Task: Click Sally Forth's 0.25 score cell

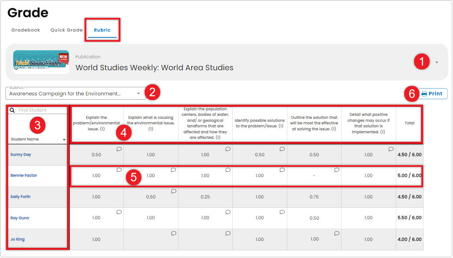Action: pos(205,197)
